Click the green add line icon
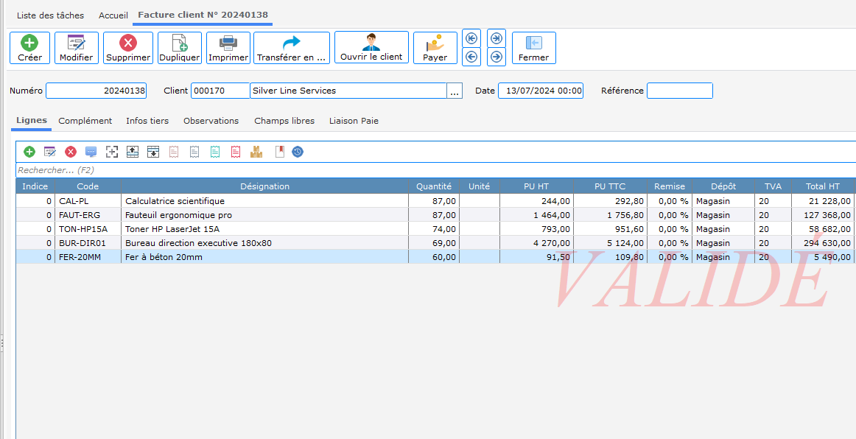The width and height of the screenshot is (856, 439). tap(29, 152)
